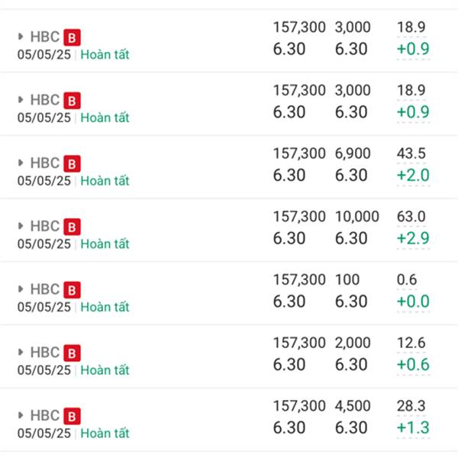
Task: Click the red B badge on 4,500 order
Action: (73, 416)
